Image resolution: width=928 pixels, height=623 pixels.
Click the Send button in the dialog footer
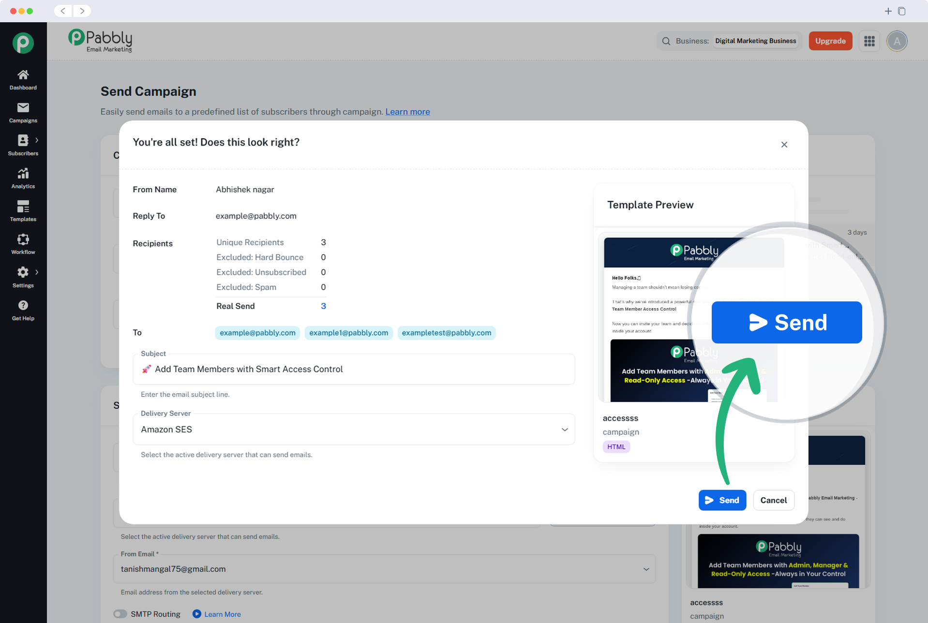point(722,500)
